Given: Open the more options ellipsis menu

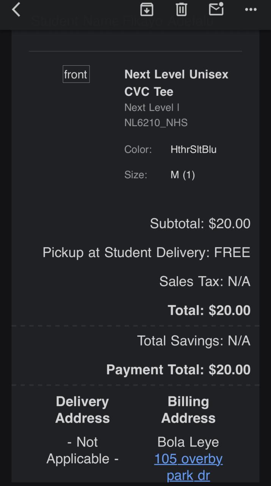Looking at the screenshot, I should (x=251, y=10).
